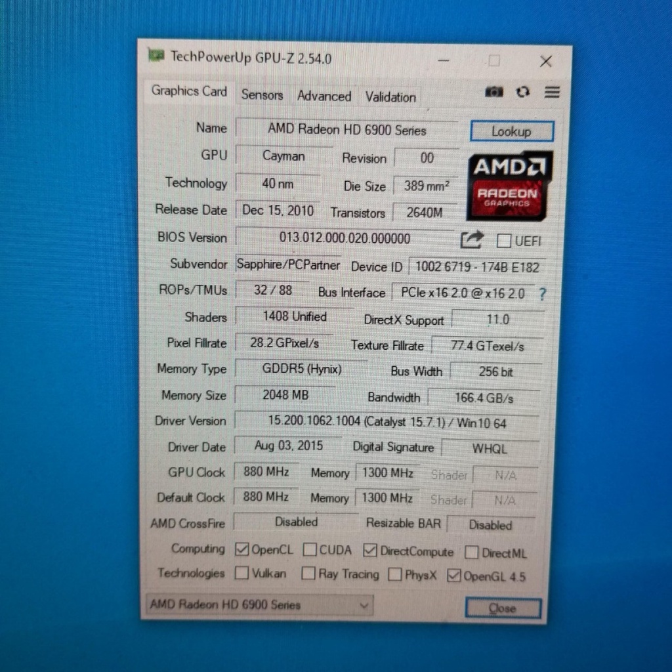Viewport: 672px width, 672px height.
Task: Click the Lookup button
Action: 512,131
